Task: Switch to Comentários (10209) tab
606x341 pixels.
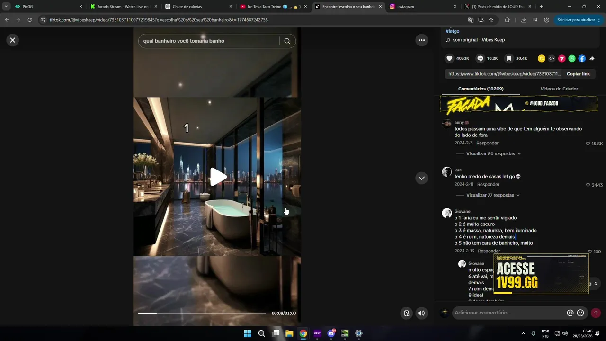Action: click(481, 89)
